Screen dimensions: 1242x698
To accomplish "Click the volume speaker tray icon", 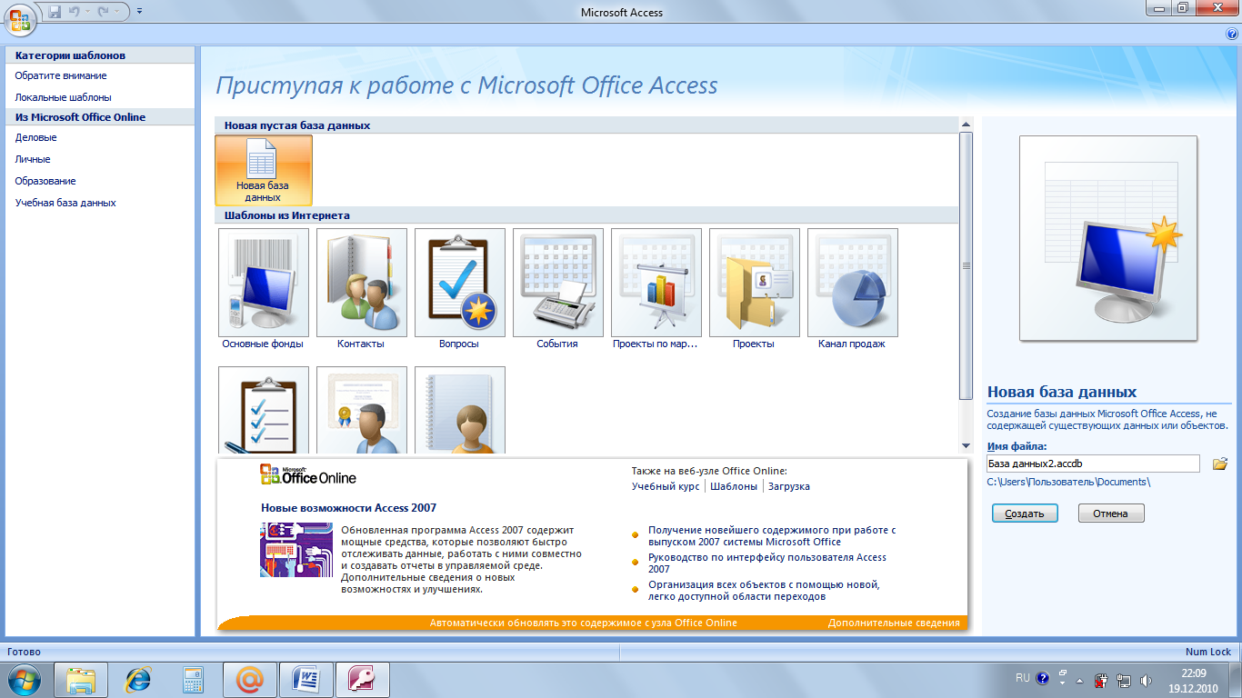I will (1146, 680).
